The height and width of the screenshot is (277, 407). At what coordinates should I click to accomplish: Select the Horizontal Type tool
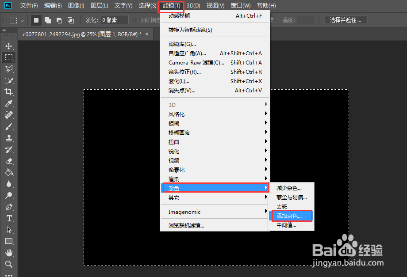9,218
